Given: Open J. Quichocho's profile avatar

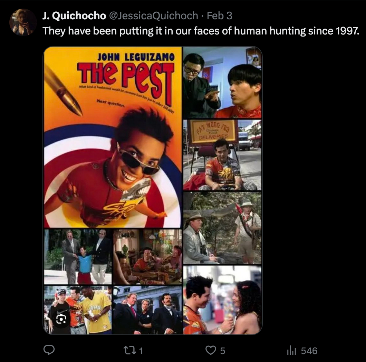Looking at the screenshot, I should (x=23, y=22).
